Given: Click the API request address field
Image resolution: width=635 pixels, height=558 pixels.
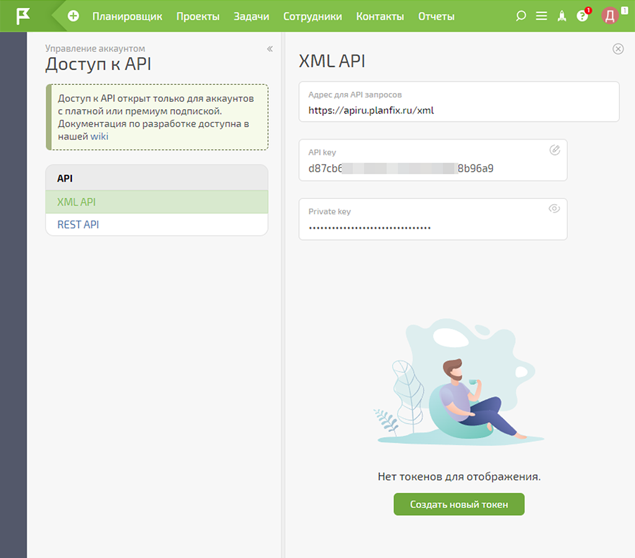Looking at the screenshot, I should 459,102.
